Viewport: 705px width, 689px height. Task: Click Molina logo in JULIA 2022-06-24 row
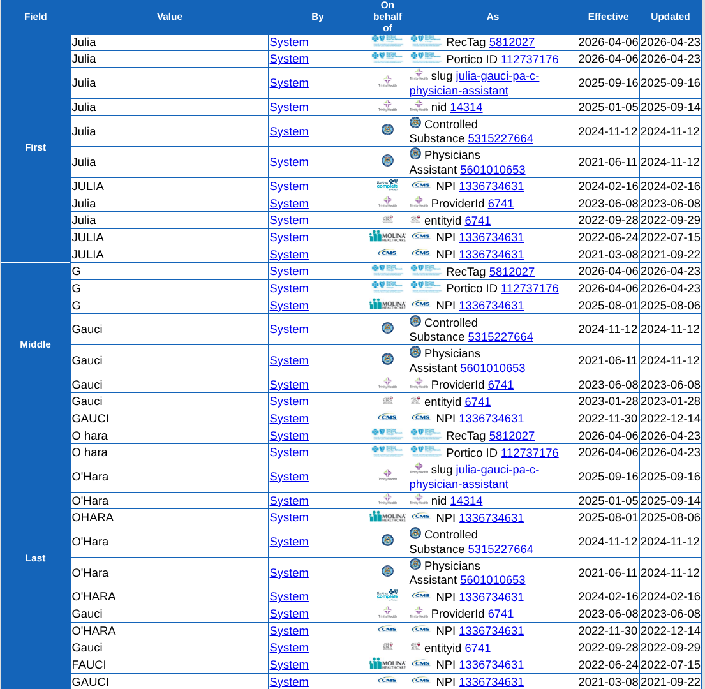point(387,237)
